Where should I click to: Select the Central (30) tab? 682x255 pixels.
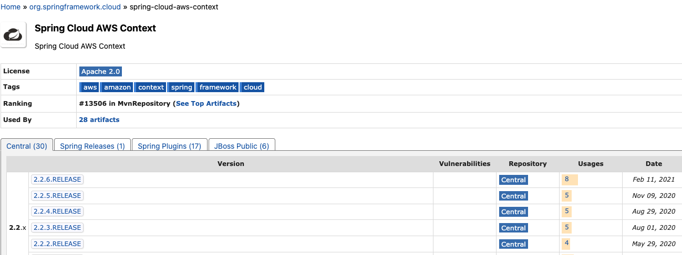[27, 146]
